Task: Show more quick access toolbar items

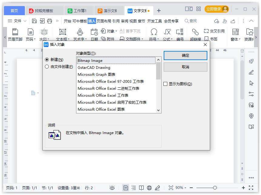Action: pos(57,21)
